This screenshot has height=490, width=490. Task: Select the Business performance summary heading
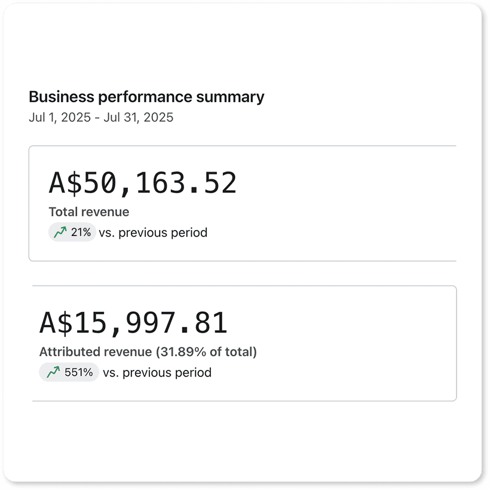point(146,97)
